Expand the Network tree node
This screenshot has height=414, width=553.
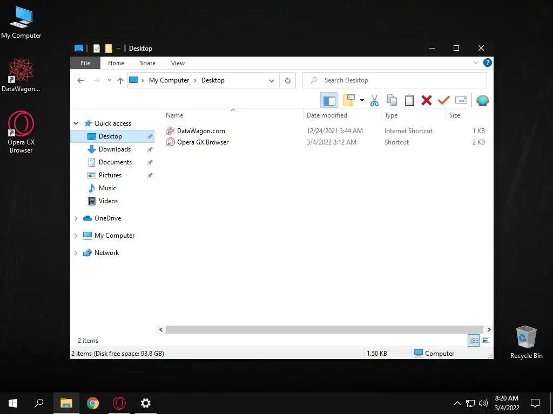coord(76,253)
